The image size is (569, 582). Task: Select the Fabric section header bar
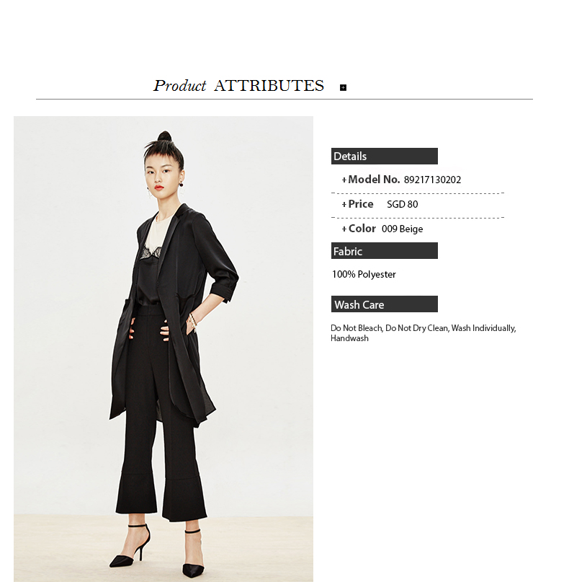tap(384, 250)
